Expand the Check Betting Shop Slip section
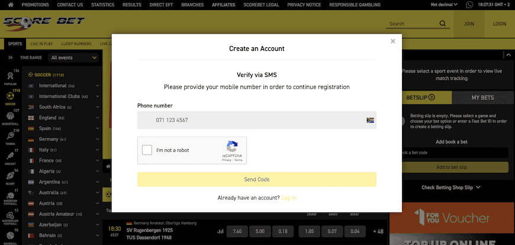 451,188
